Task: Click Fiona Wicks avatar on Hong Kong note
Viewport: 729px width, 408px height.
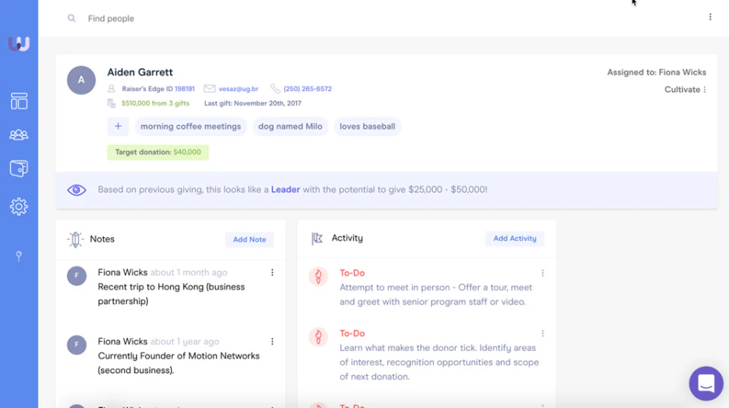Action: (77, 275)
